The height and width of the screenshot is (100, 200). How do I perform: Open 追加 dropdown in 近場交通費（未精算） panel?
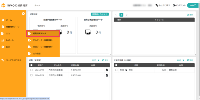[181, 60]
